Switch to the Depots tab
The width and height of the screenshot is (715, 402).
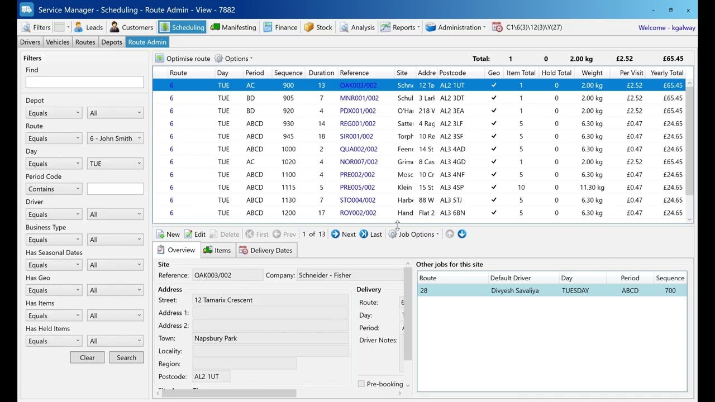coord(112,42)
